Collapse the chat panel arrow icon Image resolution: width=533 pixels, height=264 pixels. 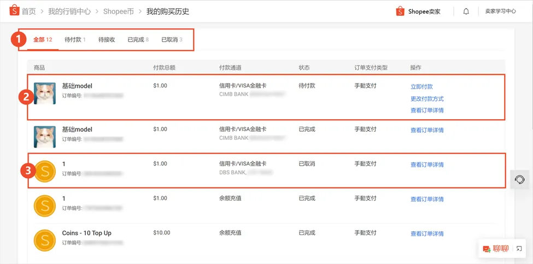click(x=519, y=249)
